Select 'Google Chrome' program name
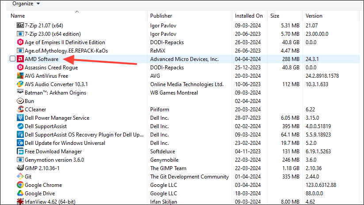Viewport: 364px width, 205px height. (43, 185)
